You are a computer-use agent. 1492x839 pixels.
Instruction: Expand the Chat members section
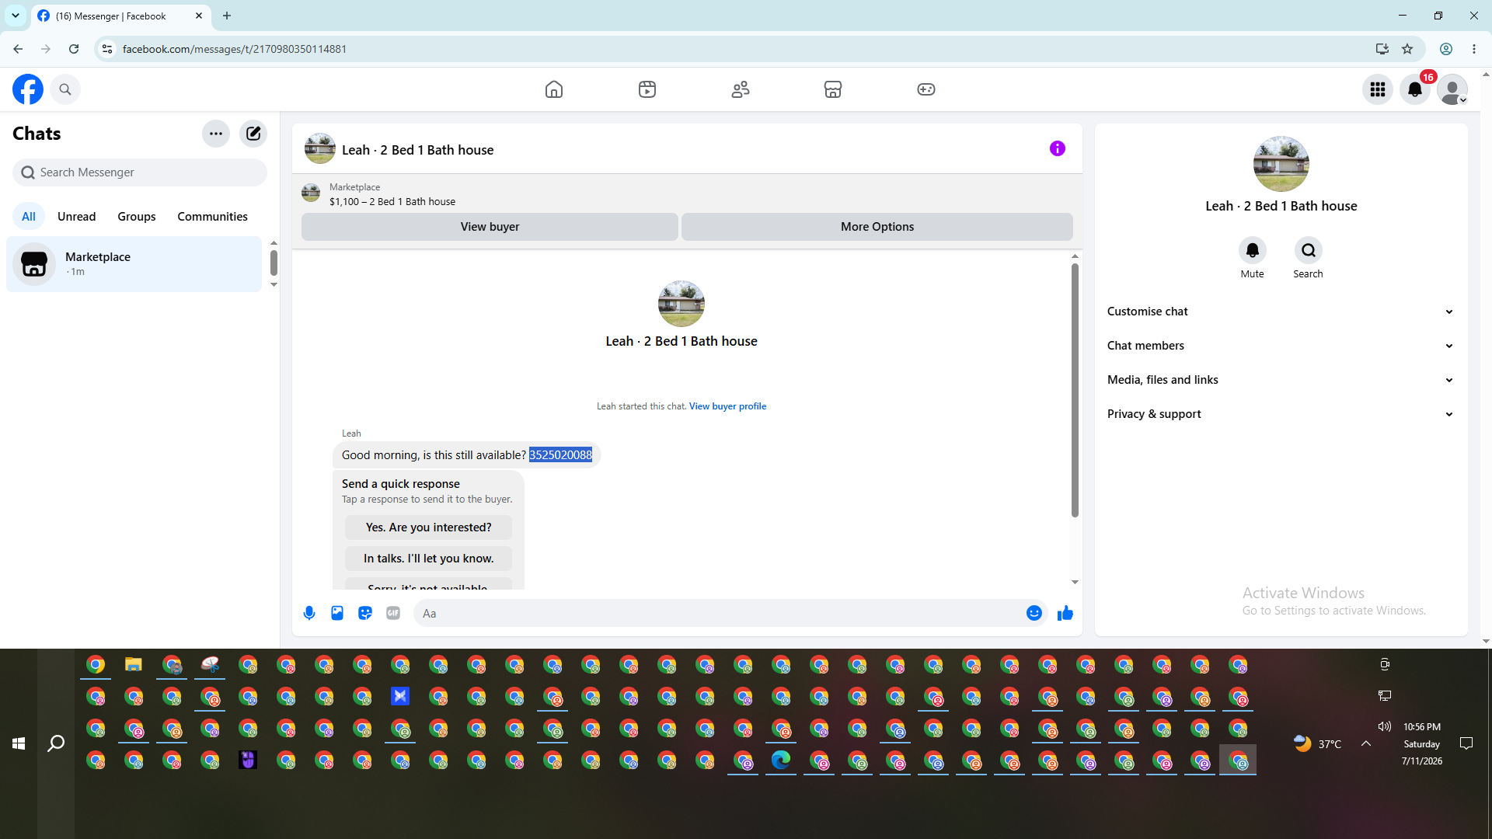click(1281, 346)
